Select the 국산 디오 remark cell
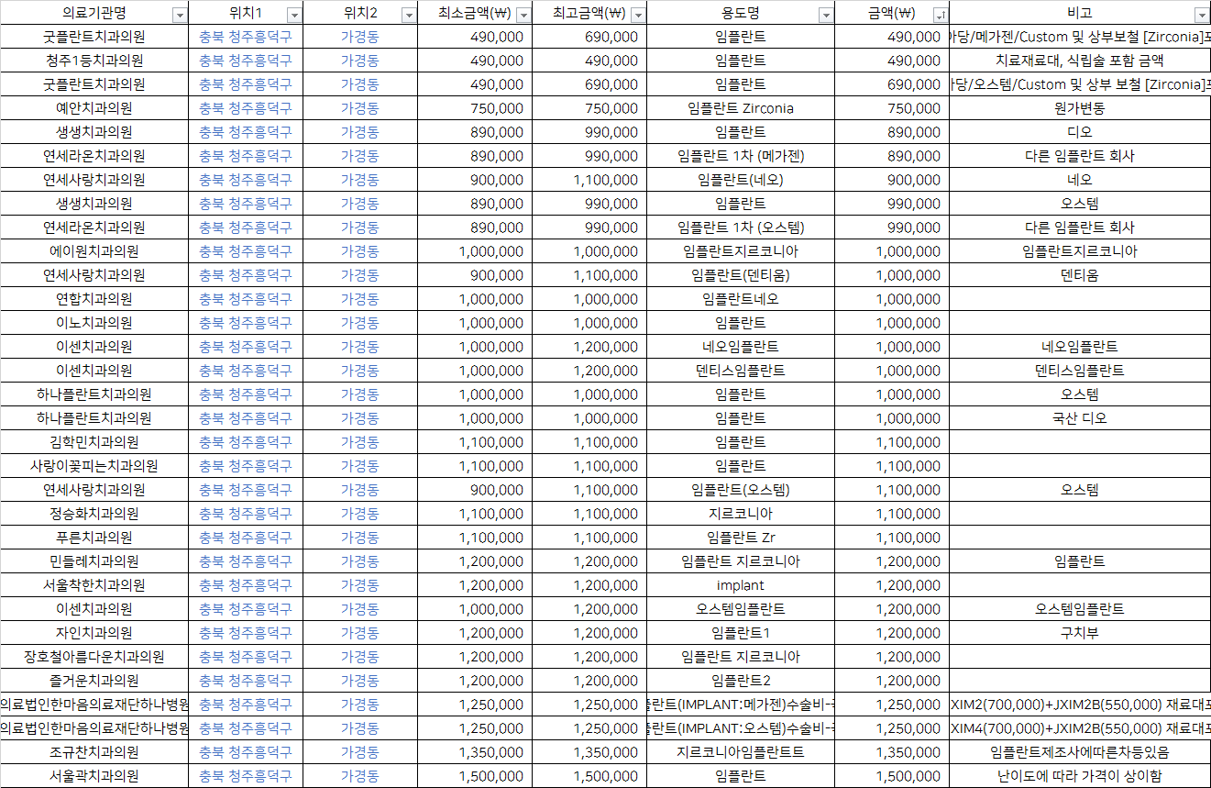The height and width of the screenshot is (788, 1211). 1080,418
